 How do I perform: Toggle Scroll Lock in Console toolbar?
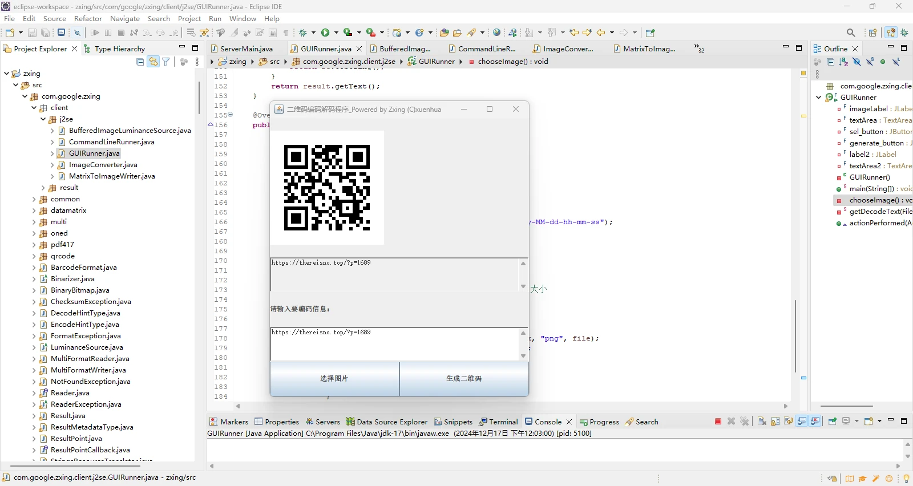[x=775, y=422]
